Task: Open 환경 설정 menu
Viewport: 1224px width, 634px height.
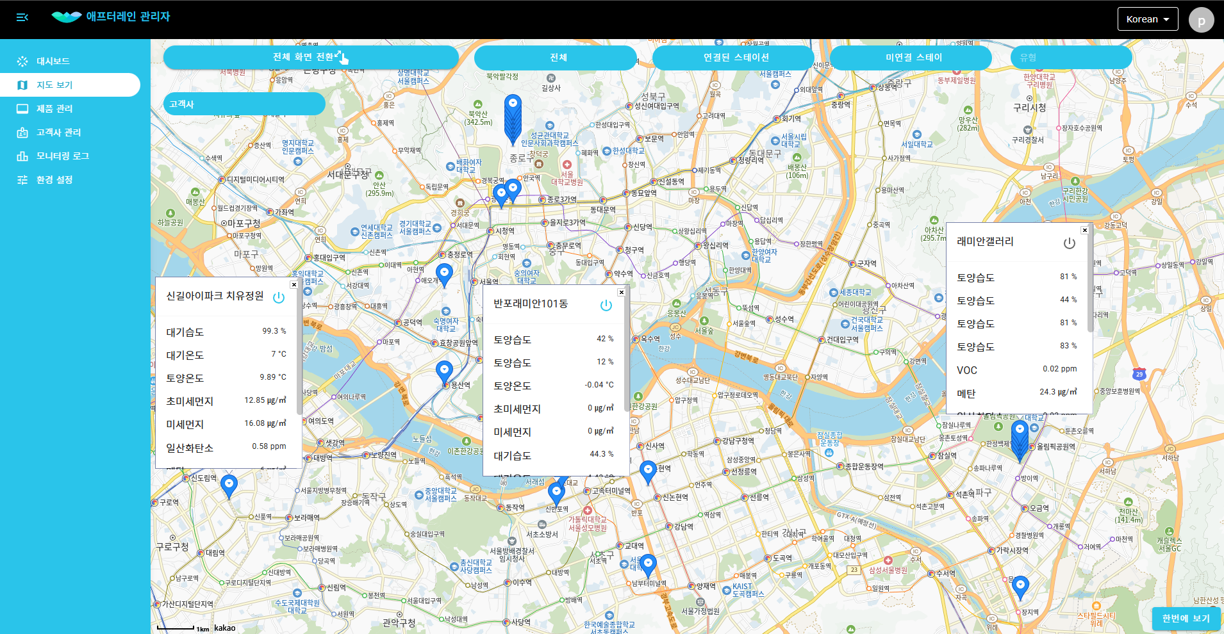Action: pos(70,180)
